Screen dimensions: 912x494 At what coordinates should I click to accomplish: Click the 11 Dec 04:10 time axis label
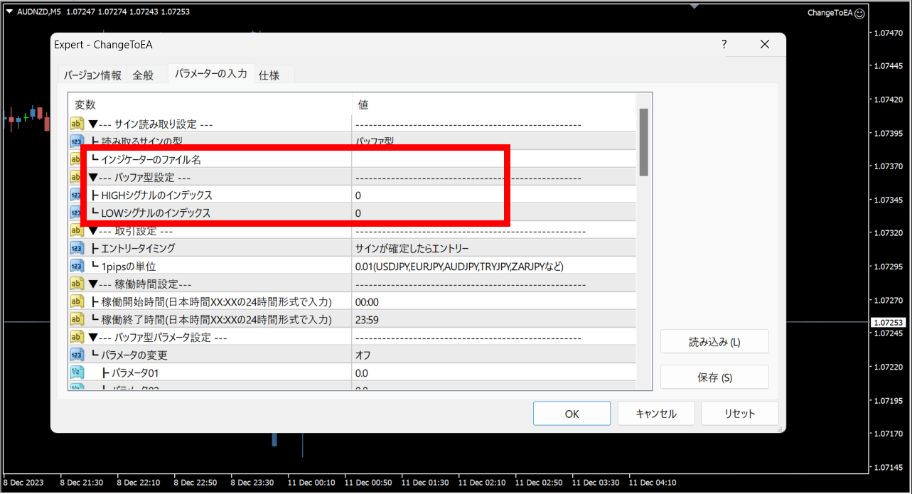click(653, 483)
